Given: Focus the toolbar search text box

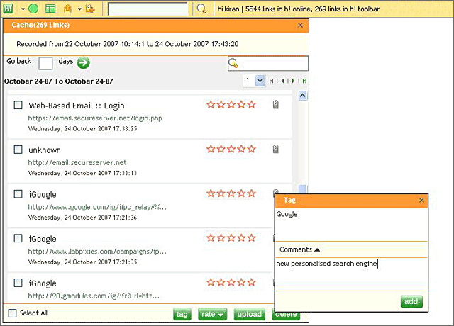Looking at the screenshot, I should coord(148,9).
